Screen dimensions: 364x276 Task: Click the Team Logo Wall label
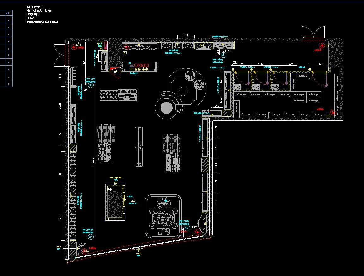115,178
